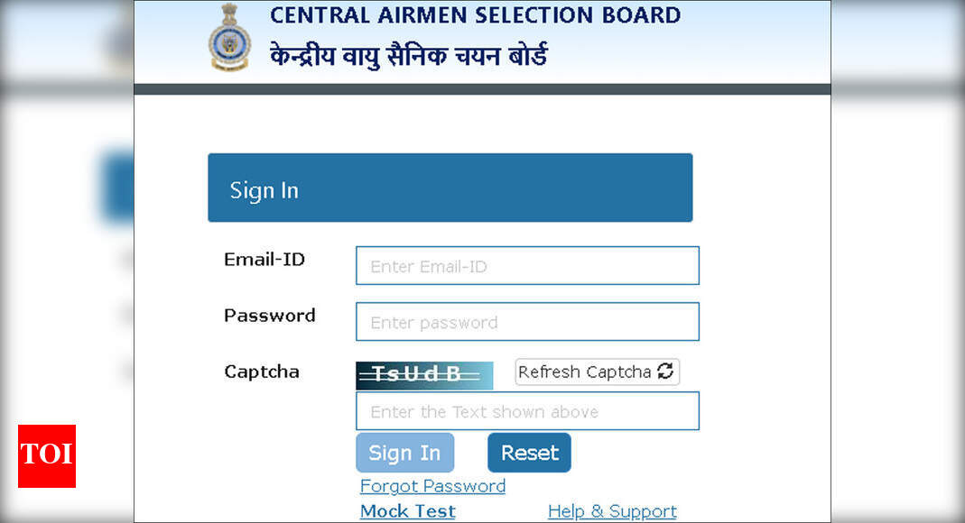
Task: Open the Mock Test link
Action: [x=408, y=511]
